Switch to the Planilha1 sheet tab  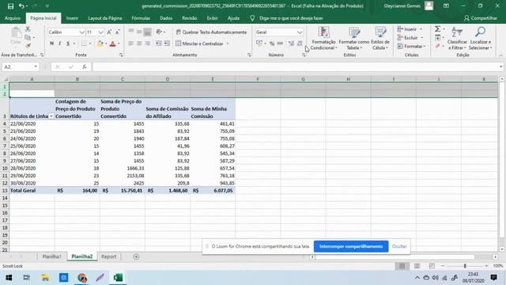click(51, 256)
